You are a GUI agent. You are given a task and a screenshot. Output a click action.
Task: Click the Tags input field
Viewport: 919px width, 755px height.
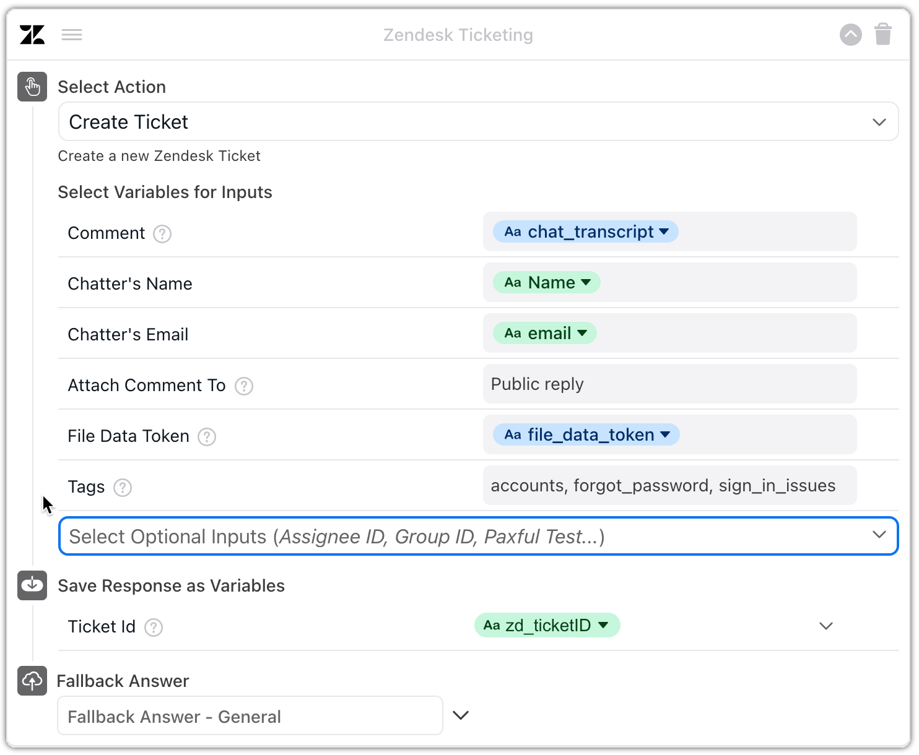pos(669,486)
